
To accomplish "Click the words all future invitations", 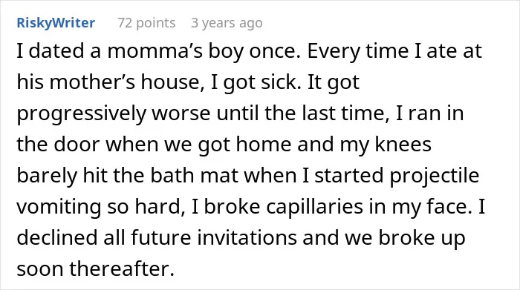I will pos(200,237).
